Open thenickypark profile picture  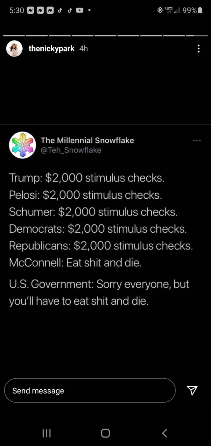[x=14, y=49]
